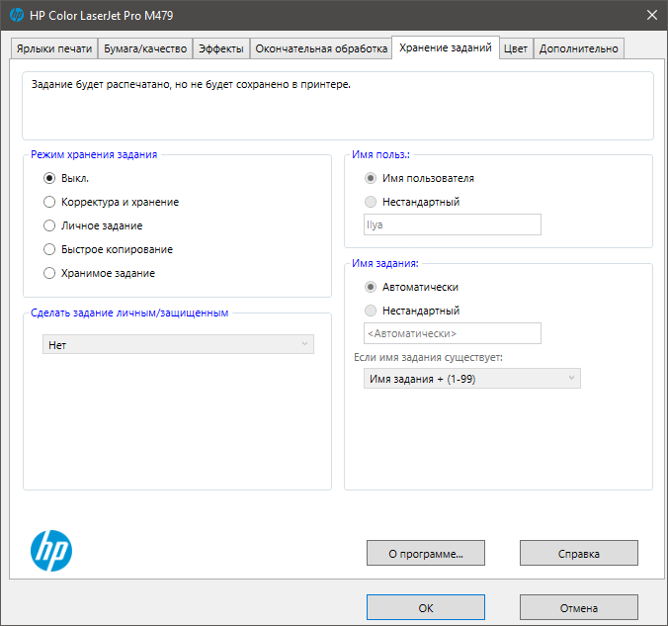
Task: Go to the Эффекты tab
Action: click(221, 48)
